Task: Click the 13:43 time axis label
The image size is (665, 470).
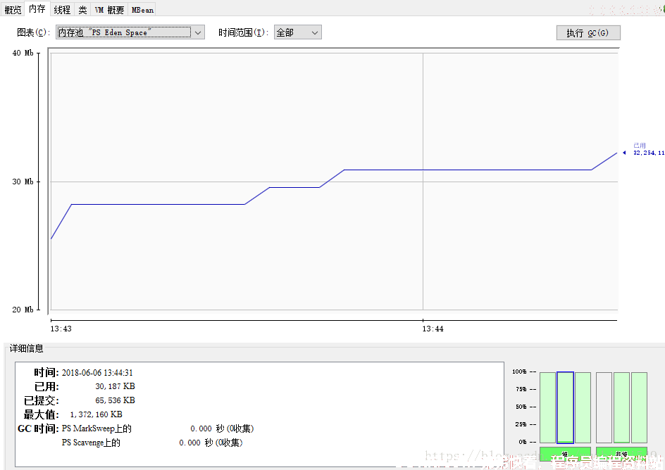Action: point(61,329)
